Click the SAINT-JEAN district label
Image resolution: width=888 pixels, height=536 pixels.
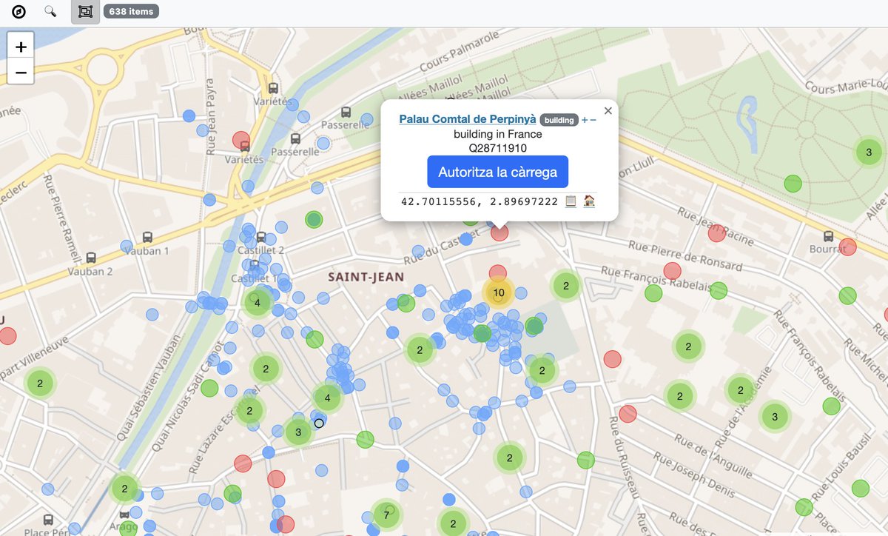(366, 277)
